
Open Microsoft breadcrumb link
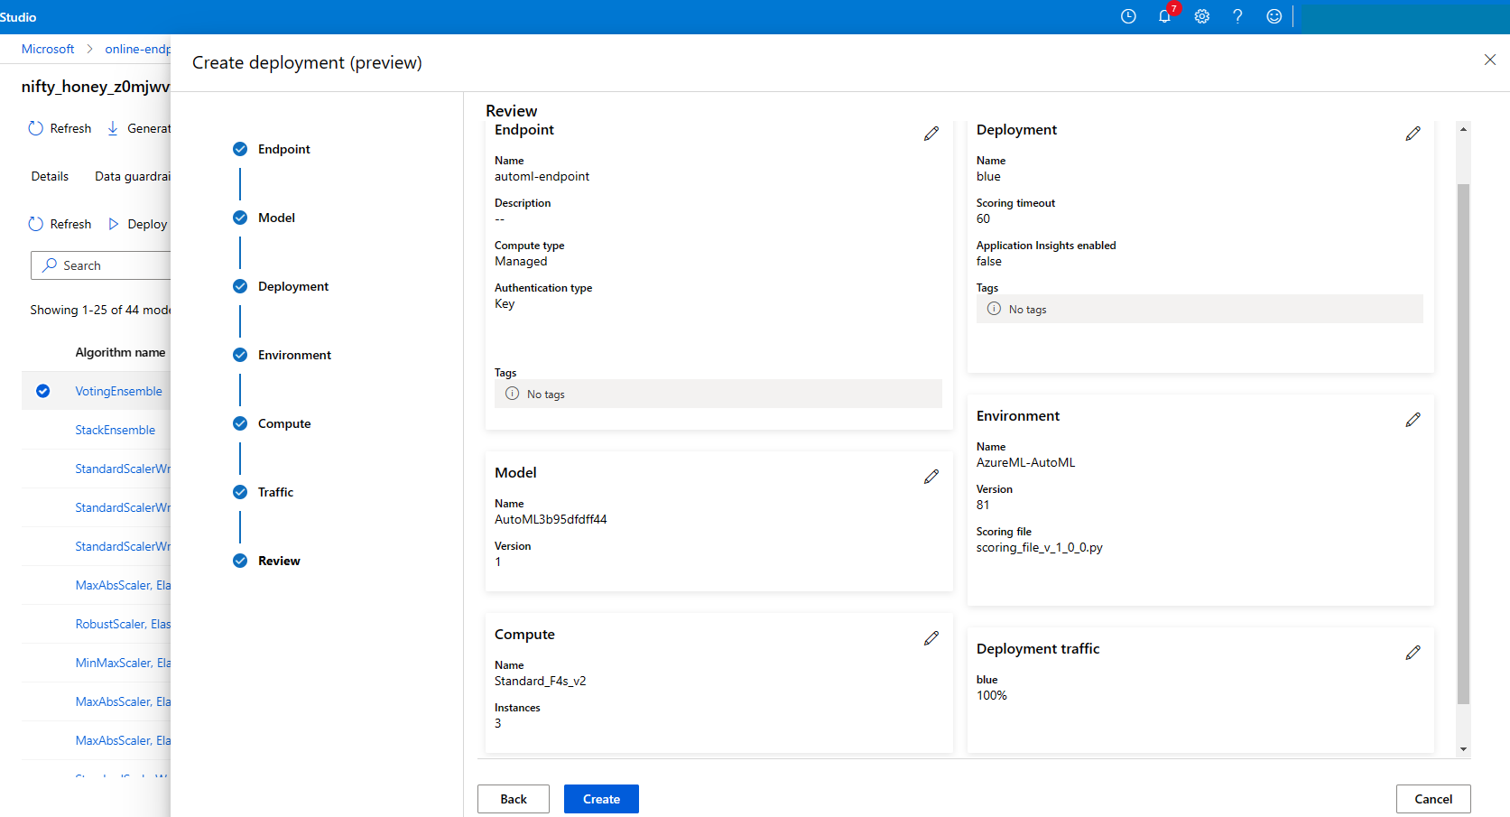pyautogui.click(x=48, y=49)
